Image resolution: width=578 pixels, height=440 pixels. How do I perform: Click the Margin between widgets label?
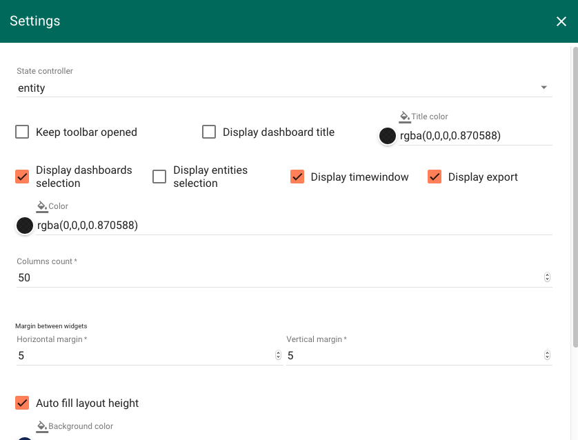coord(51,326)
